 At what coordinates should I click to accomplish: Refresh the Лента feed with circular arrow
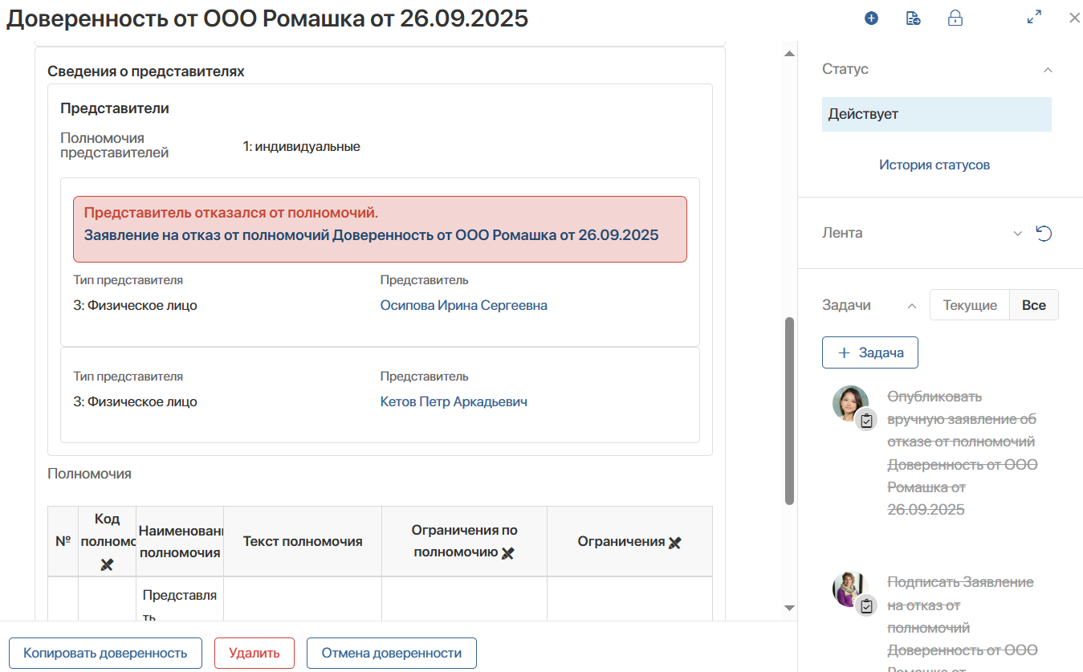(1044, 234)
